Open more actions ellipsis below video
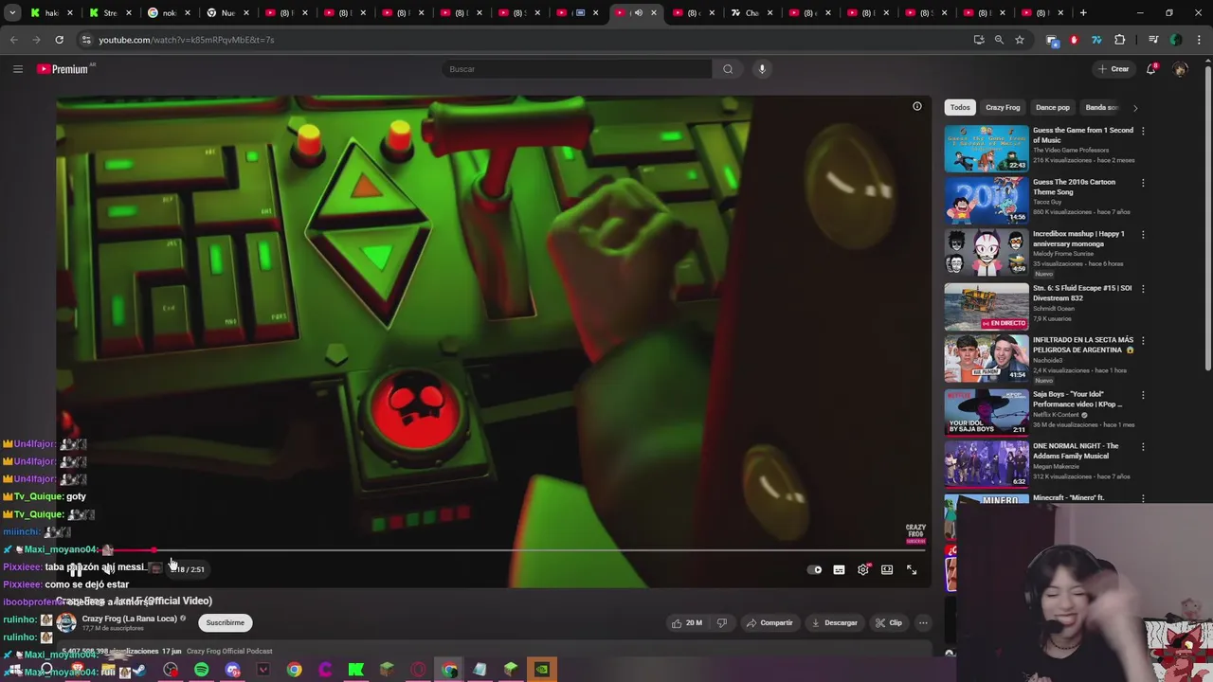Image resolution: width=1213 pixels, height=682 pixels. coord(923,622)
